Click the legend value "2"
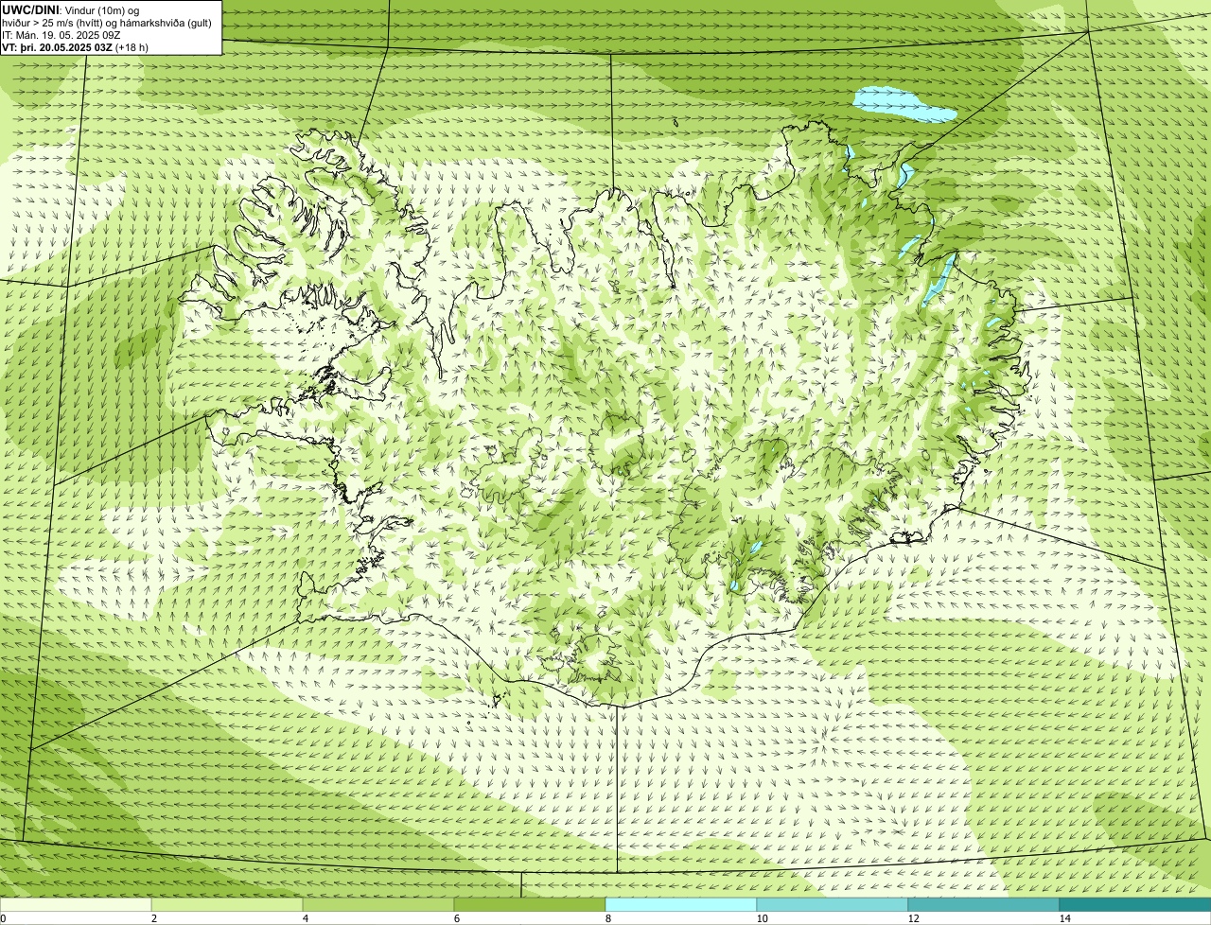1211x925 pixels. click(x=153, y=918)
